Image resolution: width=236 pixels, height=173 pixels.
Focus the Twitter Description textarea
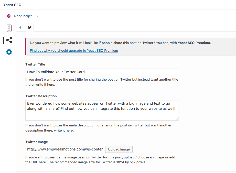coord(102,110)
